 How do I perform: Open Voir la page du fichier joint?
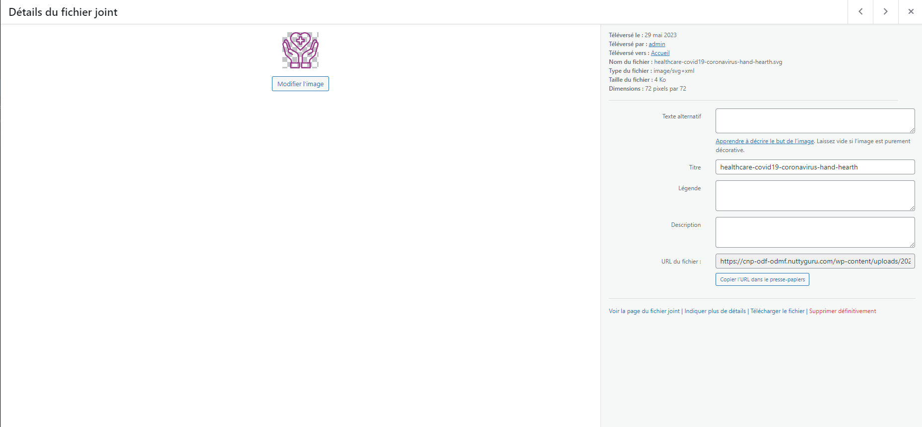[x=644, y=311]
